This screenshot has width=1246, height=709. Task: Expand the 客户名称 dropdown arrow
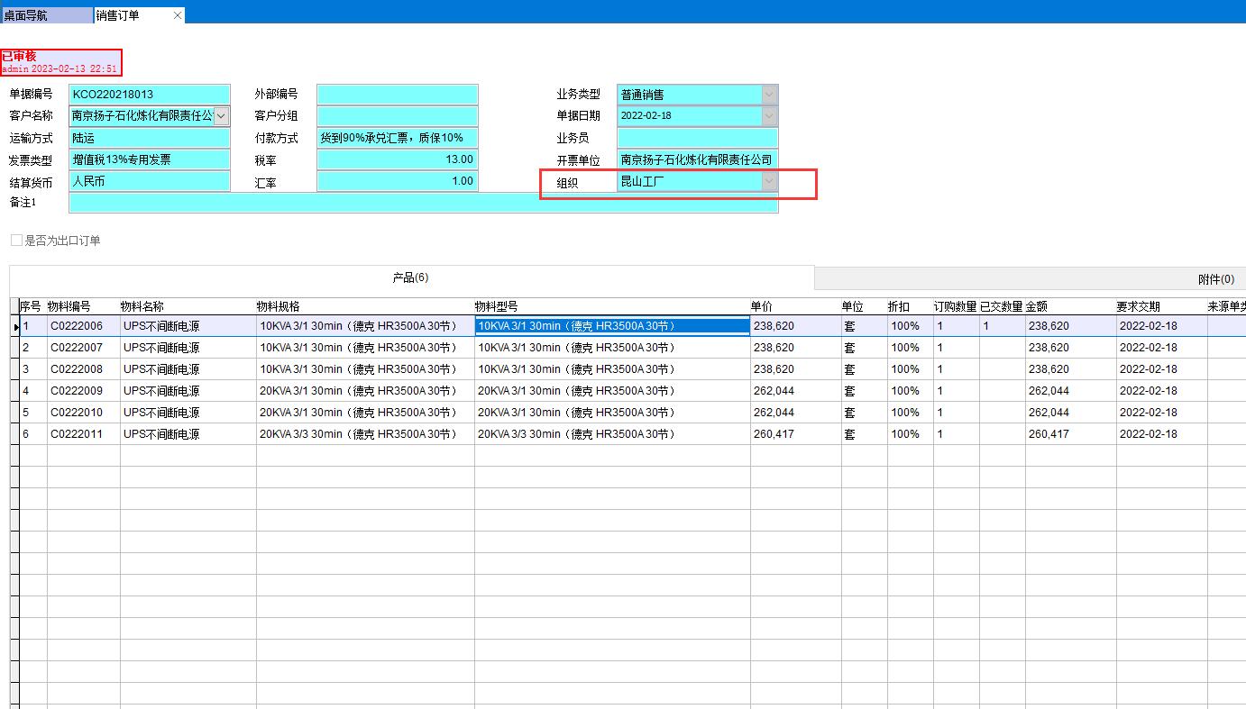[221, 116]
